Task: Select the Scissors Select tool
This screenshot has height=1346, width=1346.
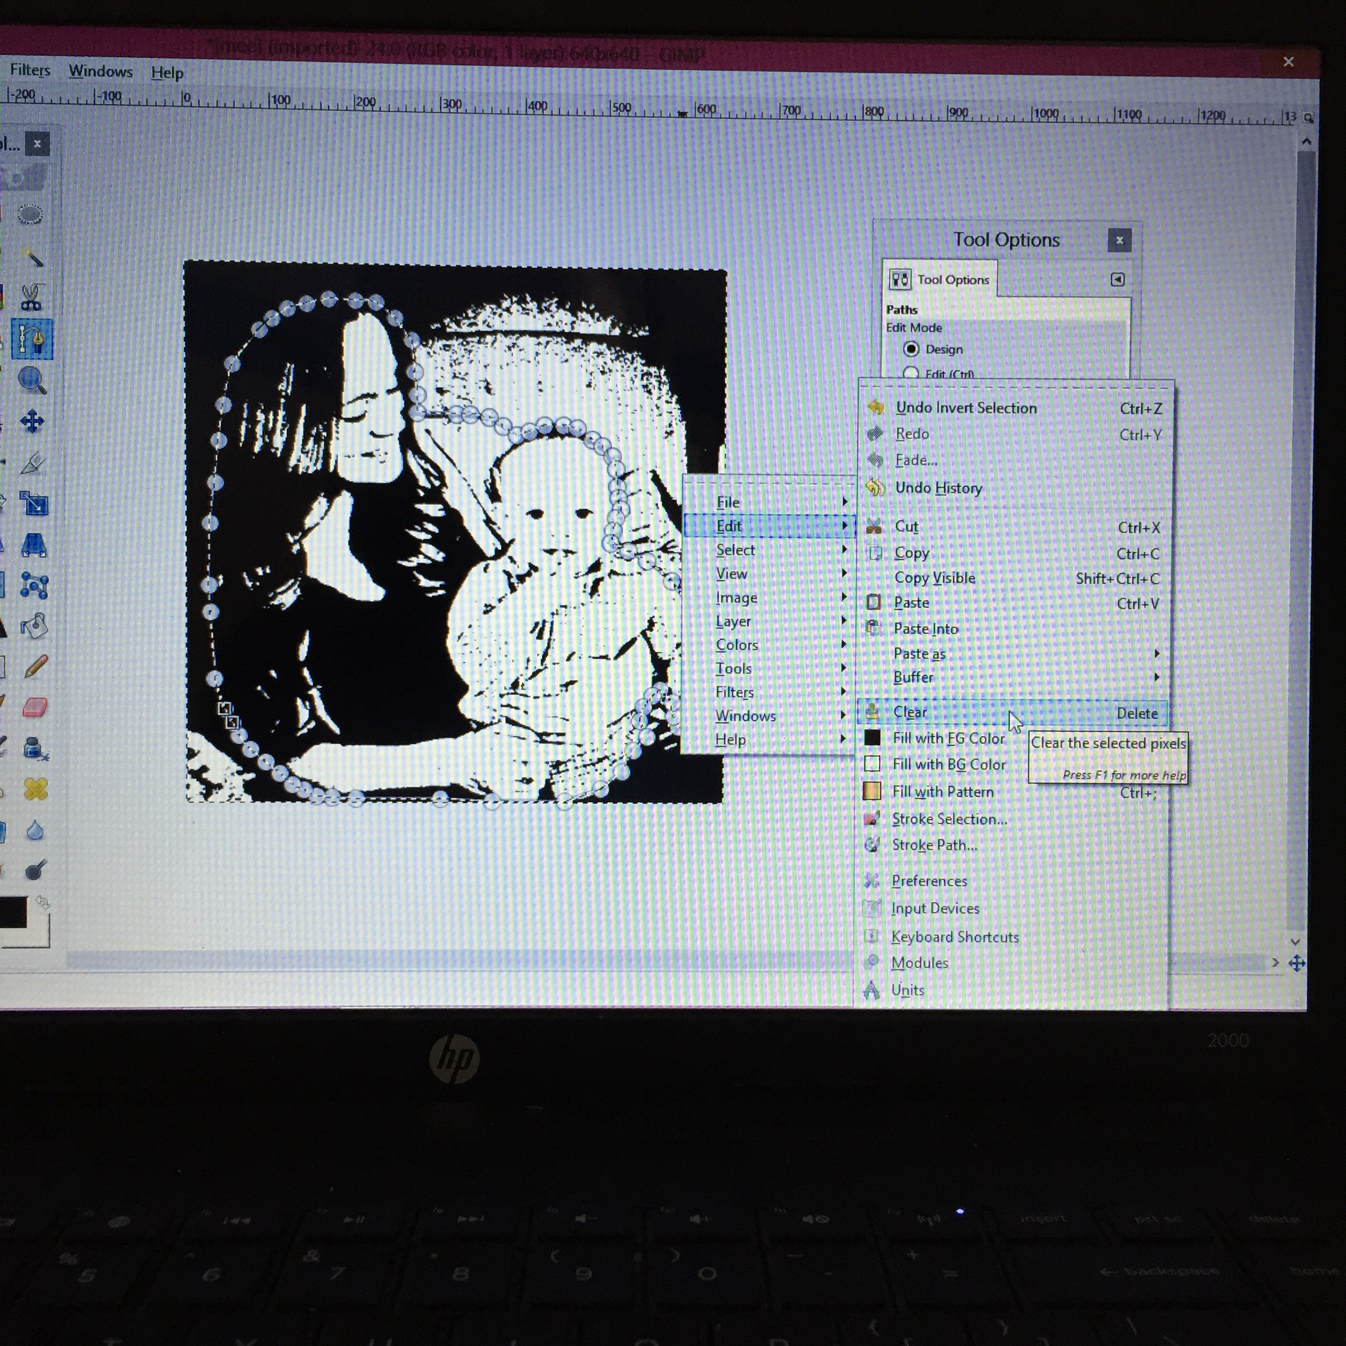Action: (x=31, y=297)
